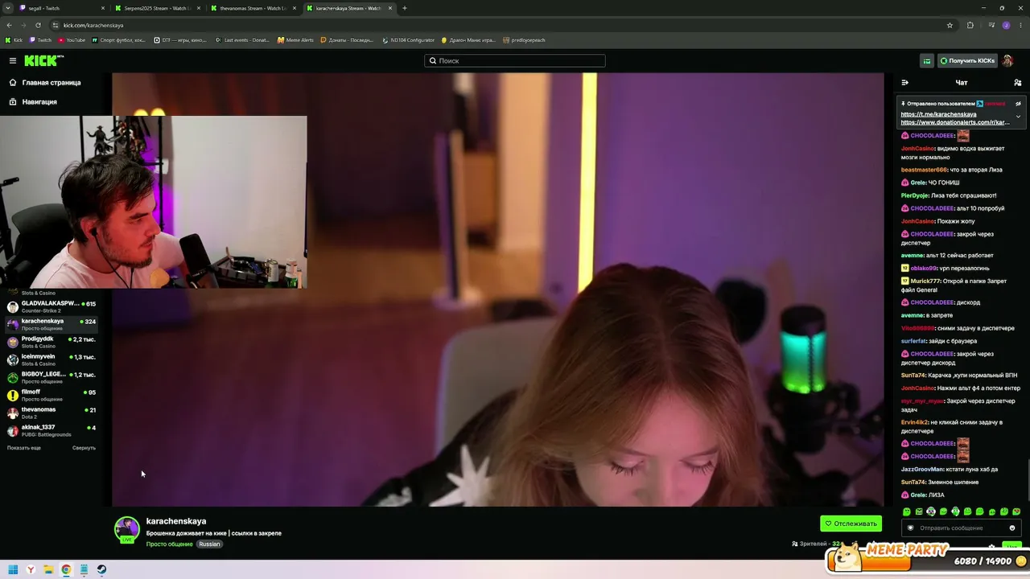Viewport: 1030px width, 579px height.
Task: Click the Chrome back arrow
Action: click(10, 25)
